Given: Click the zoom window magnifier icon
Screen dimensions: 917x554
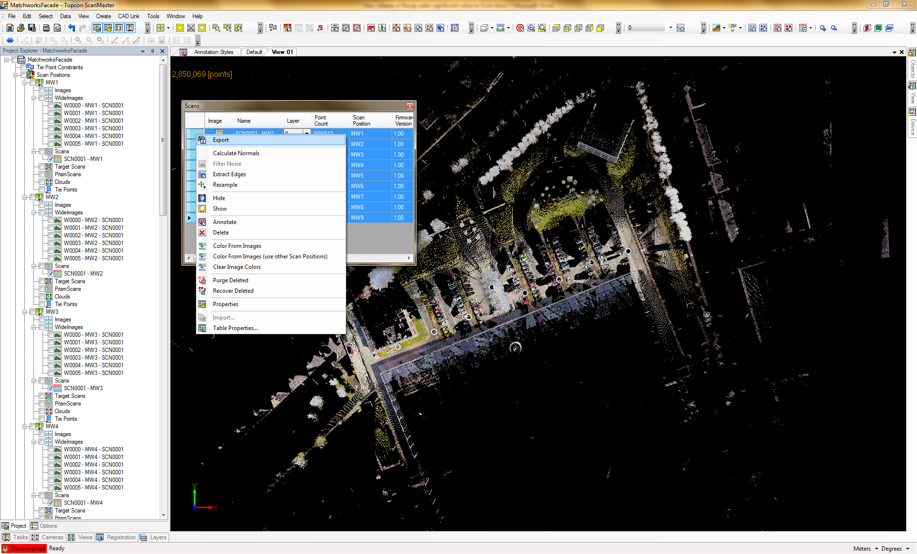Looking at the screenshot, I should 542,28.
